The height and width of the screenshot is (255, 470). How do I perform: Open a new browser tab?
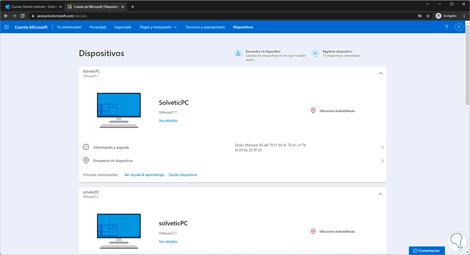coord(132,7)
